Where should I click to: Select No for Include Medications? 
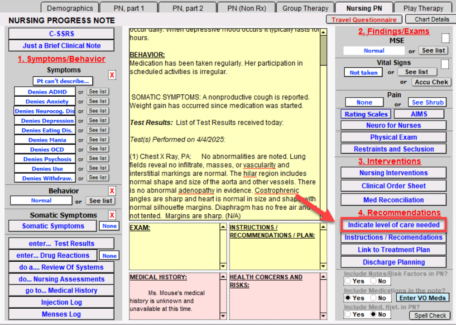(x=374, y=298)
